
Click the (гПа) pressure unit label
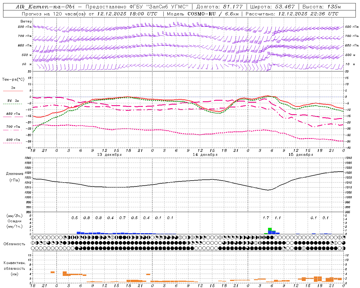(x=15, y=180)
